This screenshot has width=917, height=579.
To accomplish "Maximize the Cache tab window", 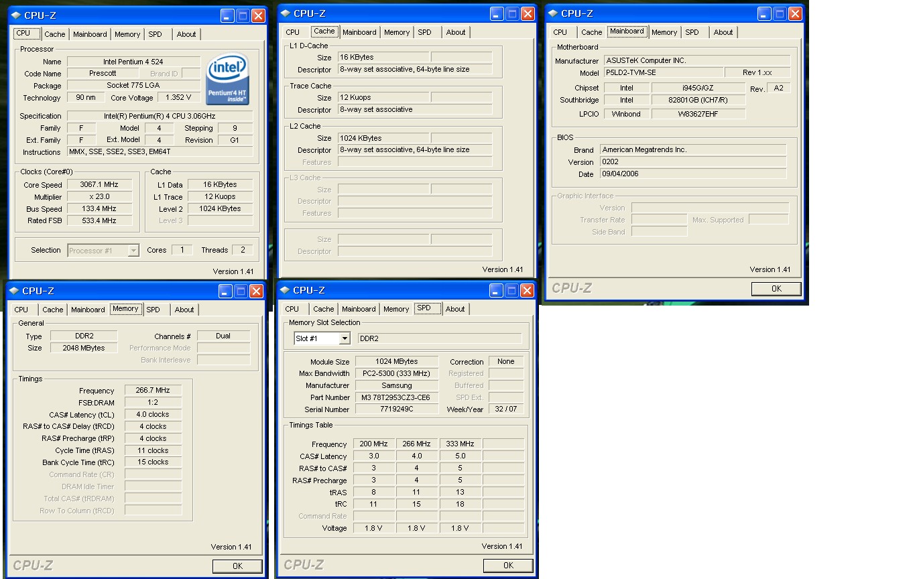I will [512, 13].
